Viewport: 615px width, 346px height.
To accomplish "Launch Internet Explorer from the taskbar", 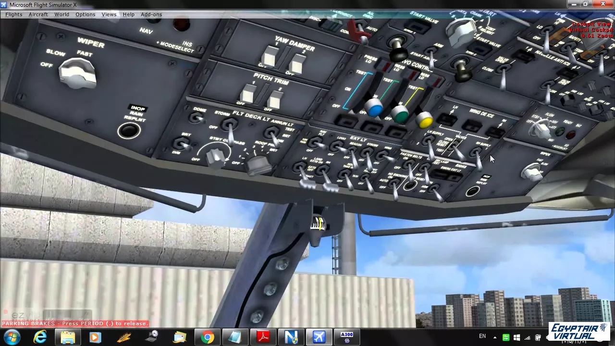I will pyautogui.click(x=40, y=337).
